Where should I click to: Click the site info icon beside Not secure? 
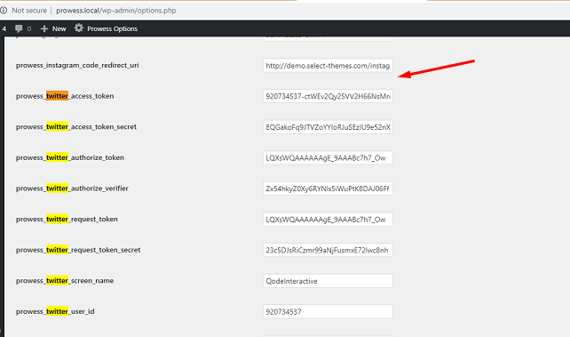(4, 10)
